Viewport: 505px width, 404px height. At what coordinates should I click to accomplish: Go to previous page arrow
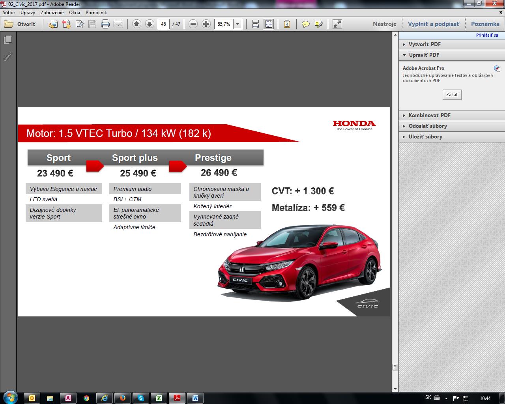pos(137,24)
